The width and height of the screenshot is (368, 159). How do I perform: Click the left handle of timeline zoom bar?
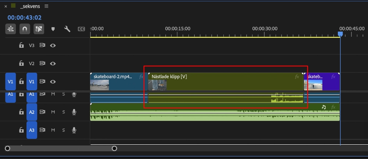7,148
